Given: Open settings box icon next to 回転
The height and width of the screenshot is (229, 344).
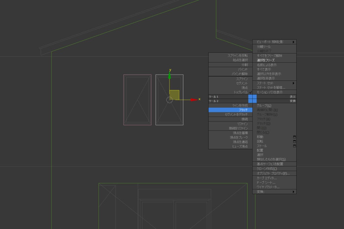Looking at the screenshot, I should coord(294,141).
